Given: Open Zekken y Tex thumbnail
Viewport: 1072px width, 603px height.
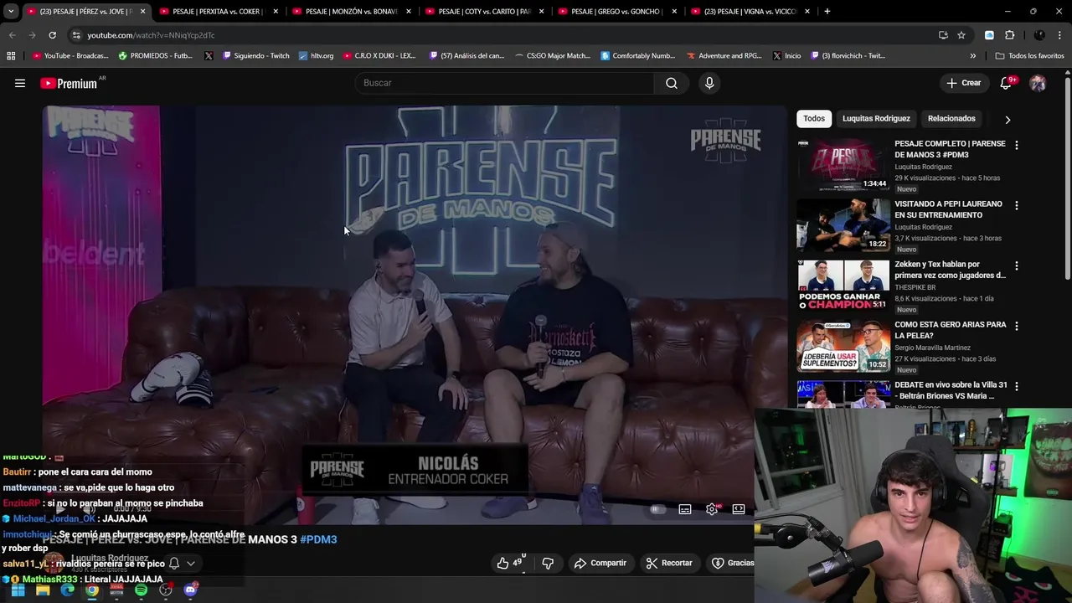Looking at the screenshot, I should click(x=843, y=286).
